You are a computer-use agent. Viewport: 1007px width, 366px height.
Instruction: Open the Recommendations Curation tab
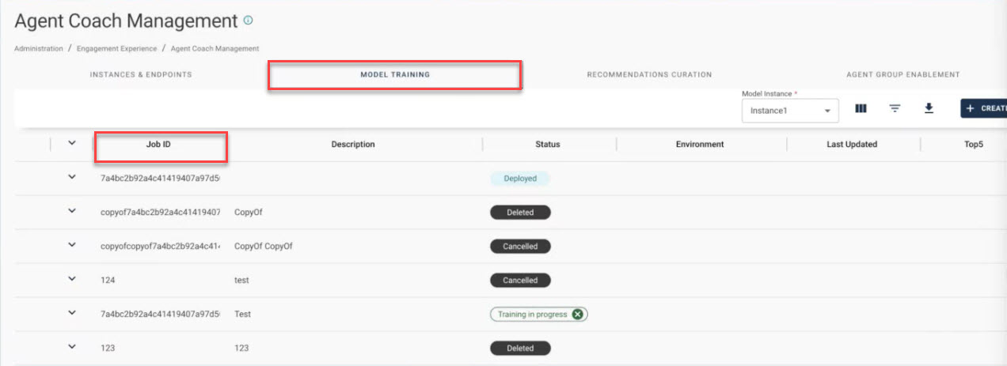[649, 75]
